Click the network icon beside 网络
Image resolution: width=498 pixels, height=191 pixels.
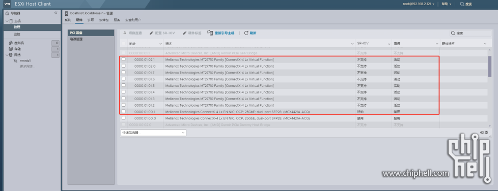[x=11, y=55]
